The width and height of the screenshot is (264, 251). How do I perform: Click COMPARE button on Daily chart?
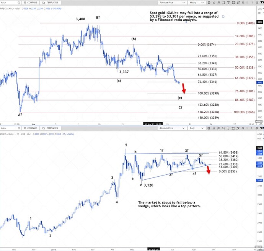click(30, 128)
